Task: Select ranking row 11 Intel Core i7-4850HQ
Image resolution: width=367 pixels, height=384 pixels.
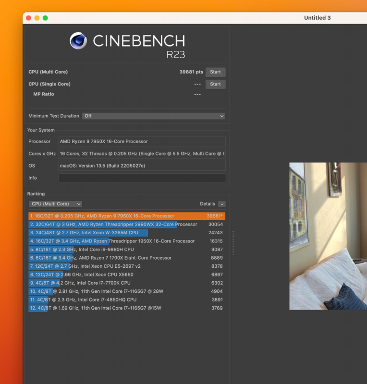Action: [127, 300]
